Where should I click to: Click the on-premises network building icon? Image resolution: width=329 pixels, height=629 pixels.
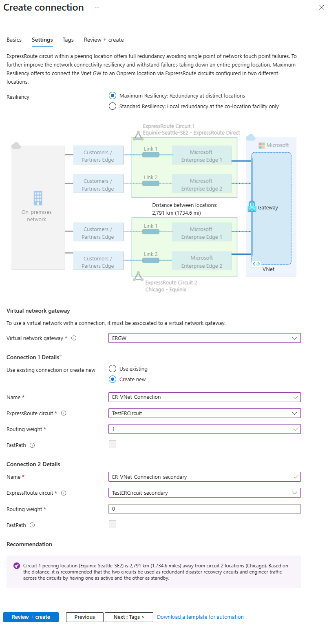pyautogui.click(x=38, y=198)
